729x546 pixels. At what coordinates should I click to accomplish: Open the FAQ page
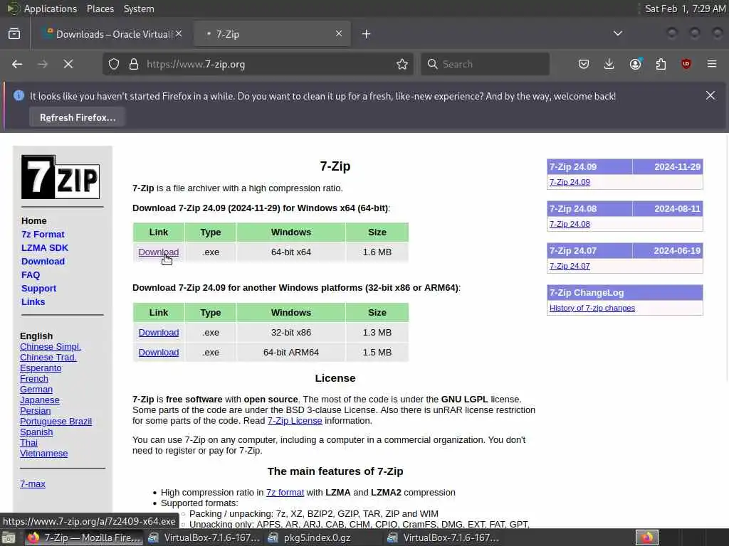[31, 275]
